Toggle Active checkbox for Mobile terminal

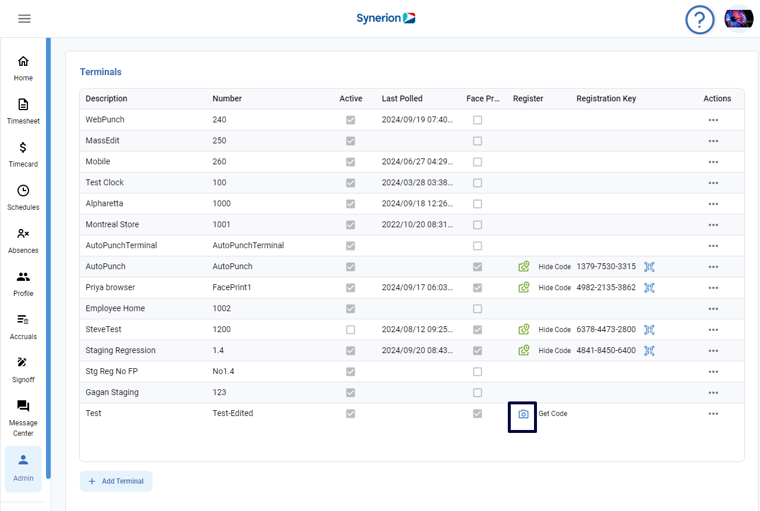(x=351, y=162)
